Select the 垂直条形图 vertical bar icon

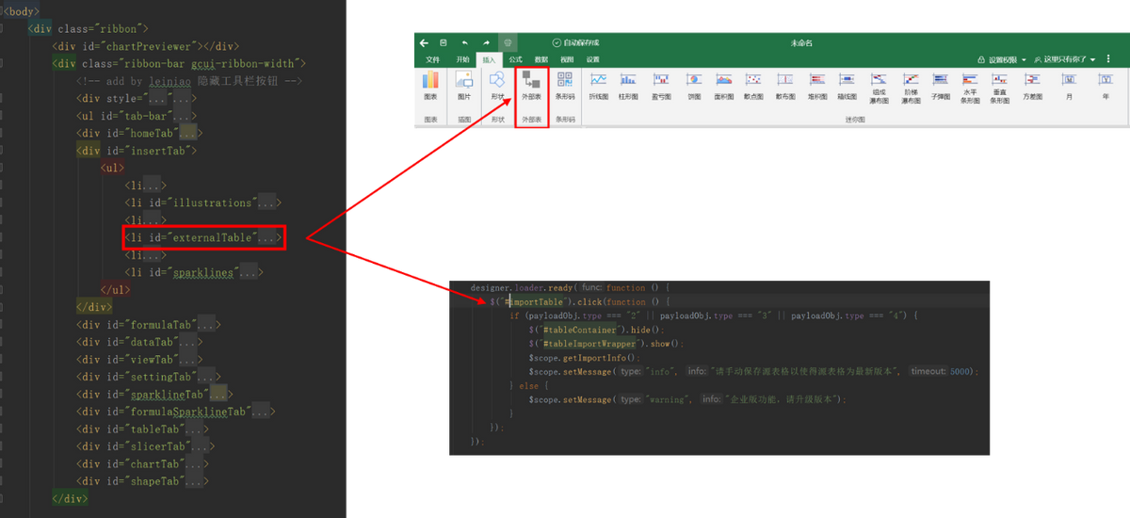[1000, 79]
